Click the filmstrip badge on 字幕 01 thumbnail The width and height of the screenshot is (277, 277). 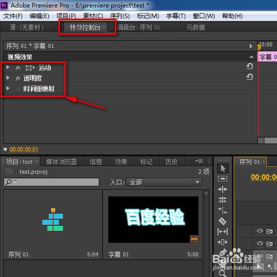pos(194,239)
